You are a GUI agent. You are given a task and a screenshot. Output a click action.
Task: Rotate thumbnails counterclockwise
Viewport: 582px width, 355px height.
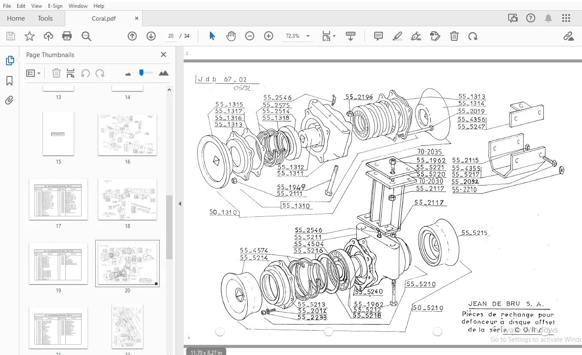tap(85, 73)
